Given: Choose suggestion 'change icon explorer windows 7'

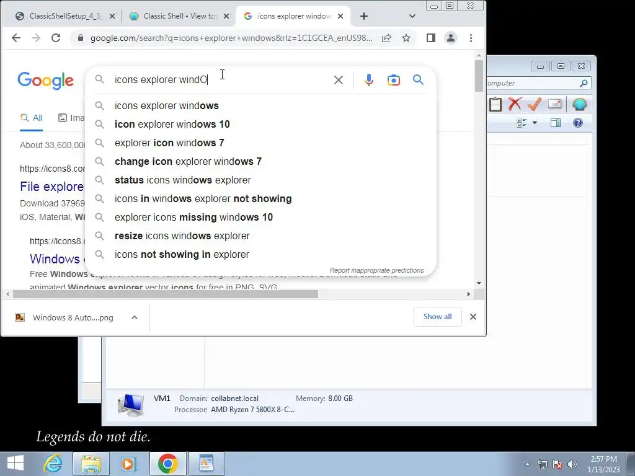Looking at the screenshot, I should pyautogui.click(x=261, y=162).
